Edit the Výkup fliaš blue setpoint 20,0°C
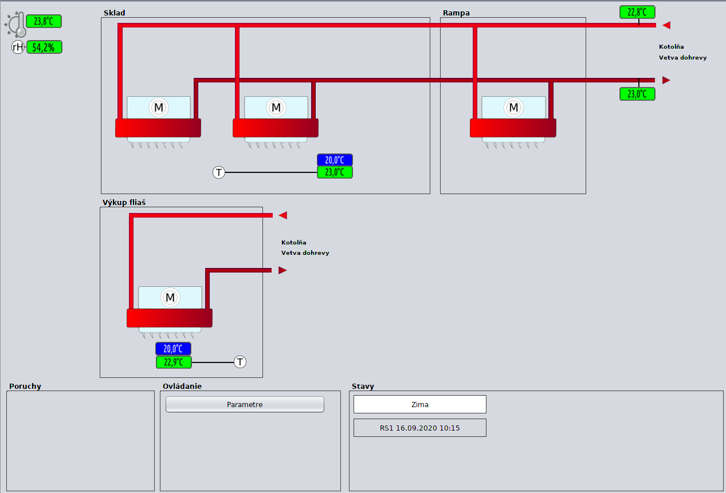 173,349
